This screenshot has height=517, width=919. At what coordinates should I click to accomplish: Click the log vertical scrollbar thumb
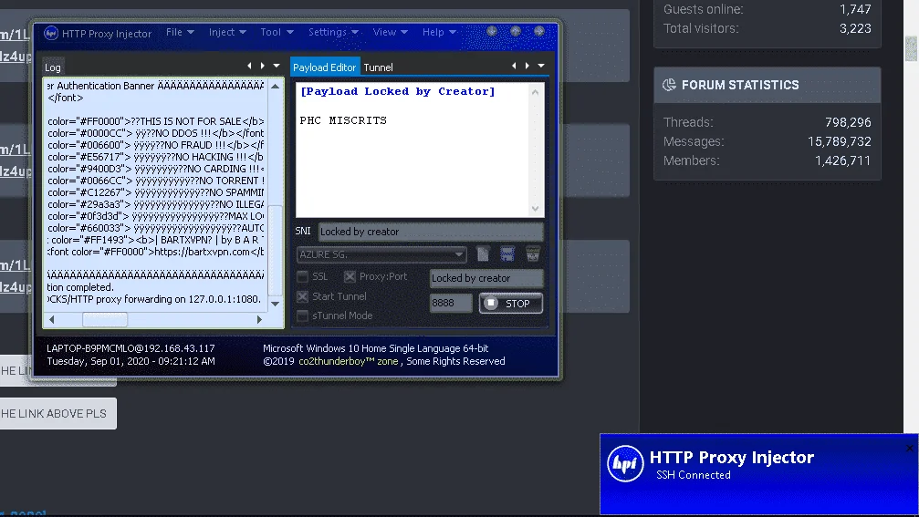click(x=275, y=251)
